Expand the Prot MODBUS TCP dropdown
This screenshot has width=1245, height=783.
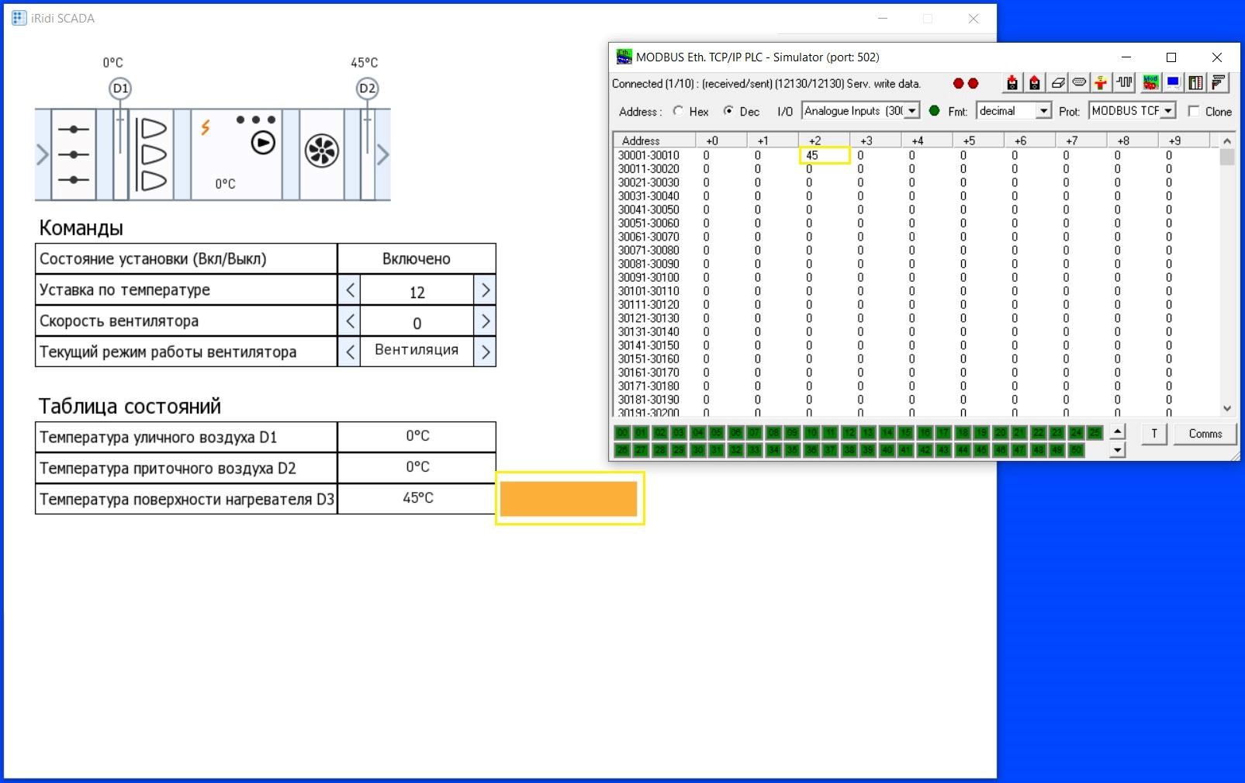point(1167,111)
